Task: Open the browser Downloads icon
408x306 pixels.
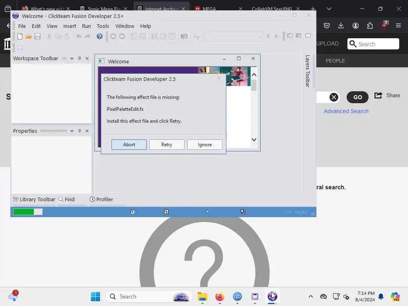Action: tap(341, 25)
